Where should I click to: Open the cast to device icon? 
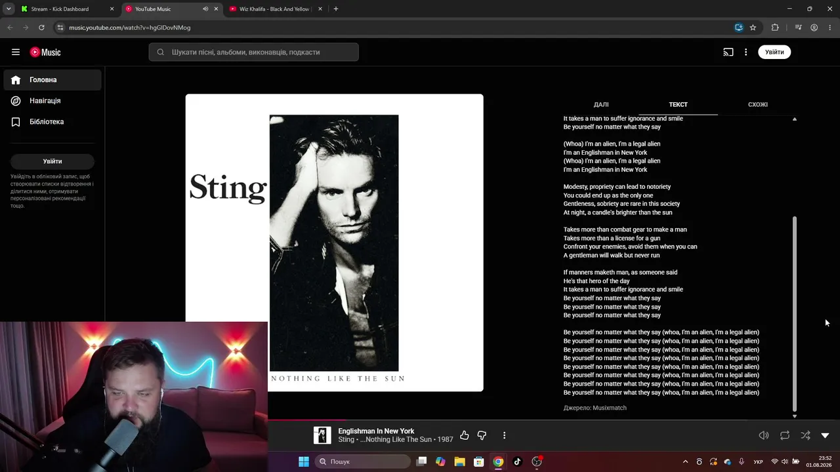pos(728,52)
